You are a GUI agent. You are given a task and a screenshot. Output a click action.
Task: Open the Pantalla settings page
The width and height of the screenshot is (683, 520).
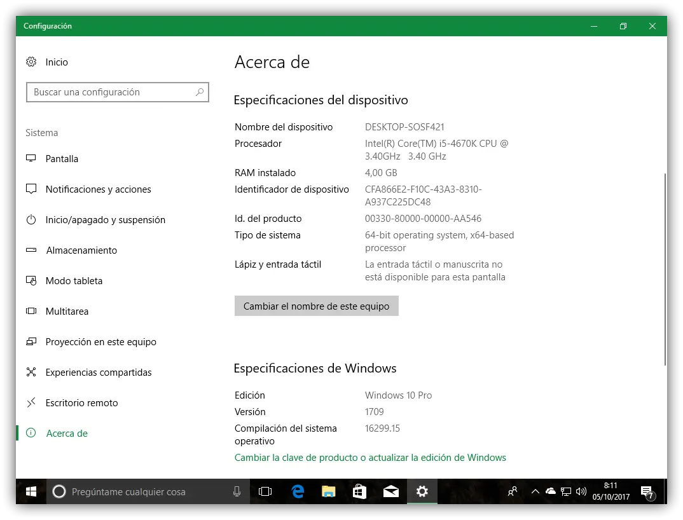pos(62,158)
